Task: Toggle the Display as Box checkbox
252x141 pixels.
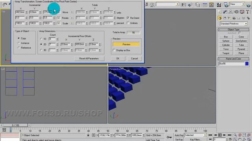Action: pos(114,50)
